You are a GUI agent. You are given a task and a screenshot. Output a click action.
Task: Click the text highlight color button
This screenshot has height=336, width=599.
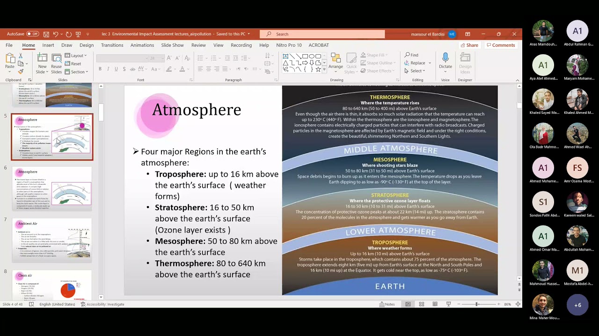coord(169,69)
